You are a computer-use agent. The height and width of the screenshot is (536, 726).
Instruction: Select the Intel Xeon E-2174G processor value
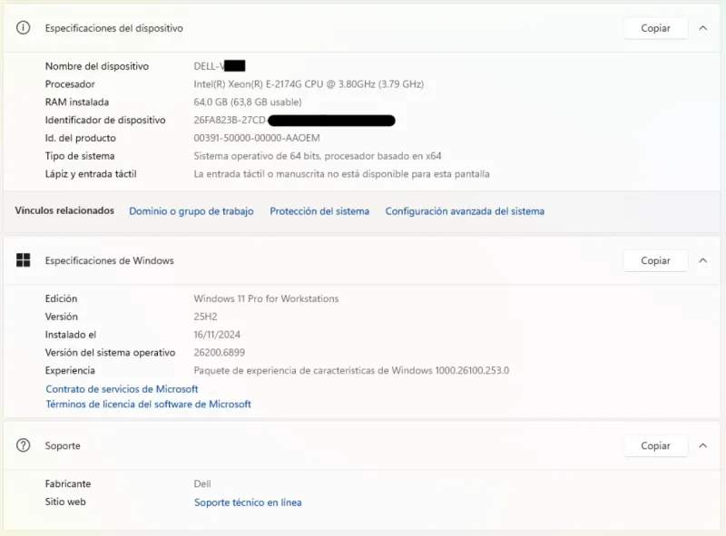(309, 84)
